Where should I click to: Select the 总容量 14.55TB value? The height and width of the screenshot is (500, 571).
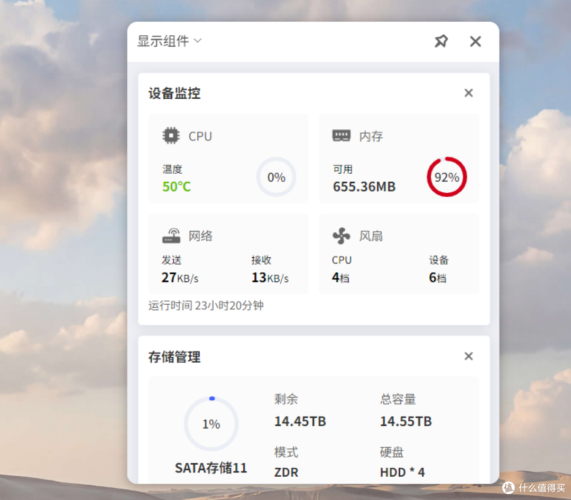tap(406, 421)
